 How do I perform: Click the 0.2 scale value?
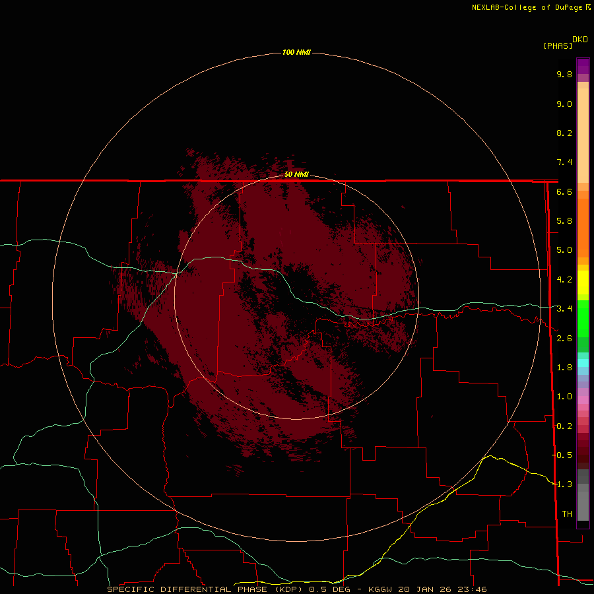pyautogui.click(x=564, y=426)
